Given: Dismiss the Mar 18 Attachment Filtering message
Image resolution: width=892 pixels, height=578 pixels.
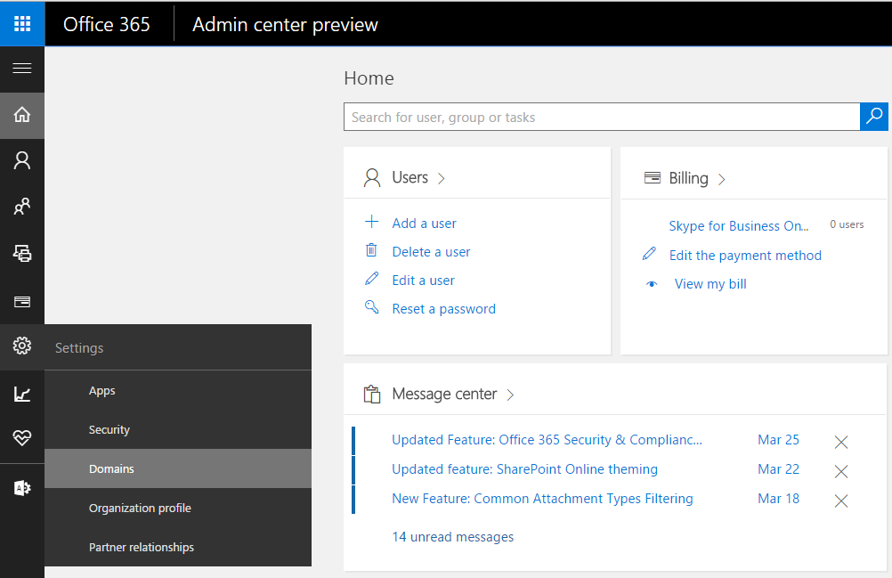Looking at the screenshot, I should click(840, 501).
